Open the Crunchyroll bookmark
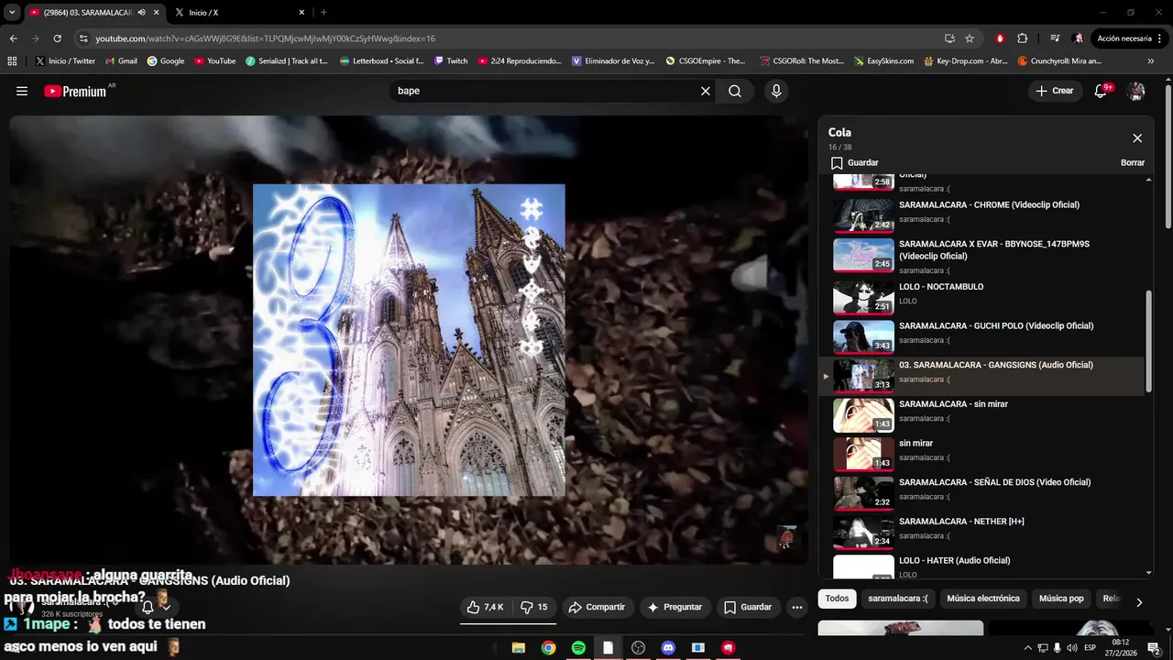This screenshot has height=660, width=1173. pos(1060,61)
